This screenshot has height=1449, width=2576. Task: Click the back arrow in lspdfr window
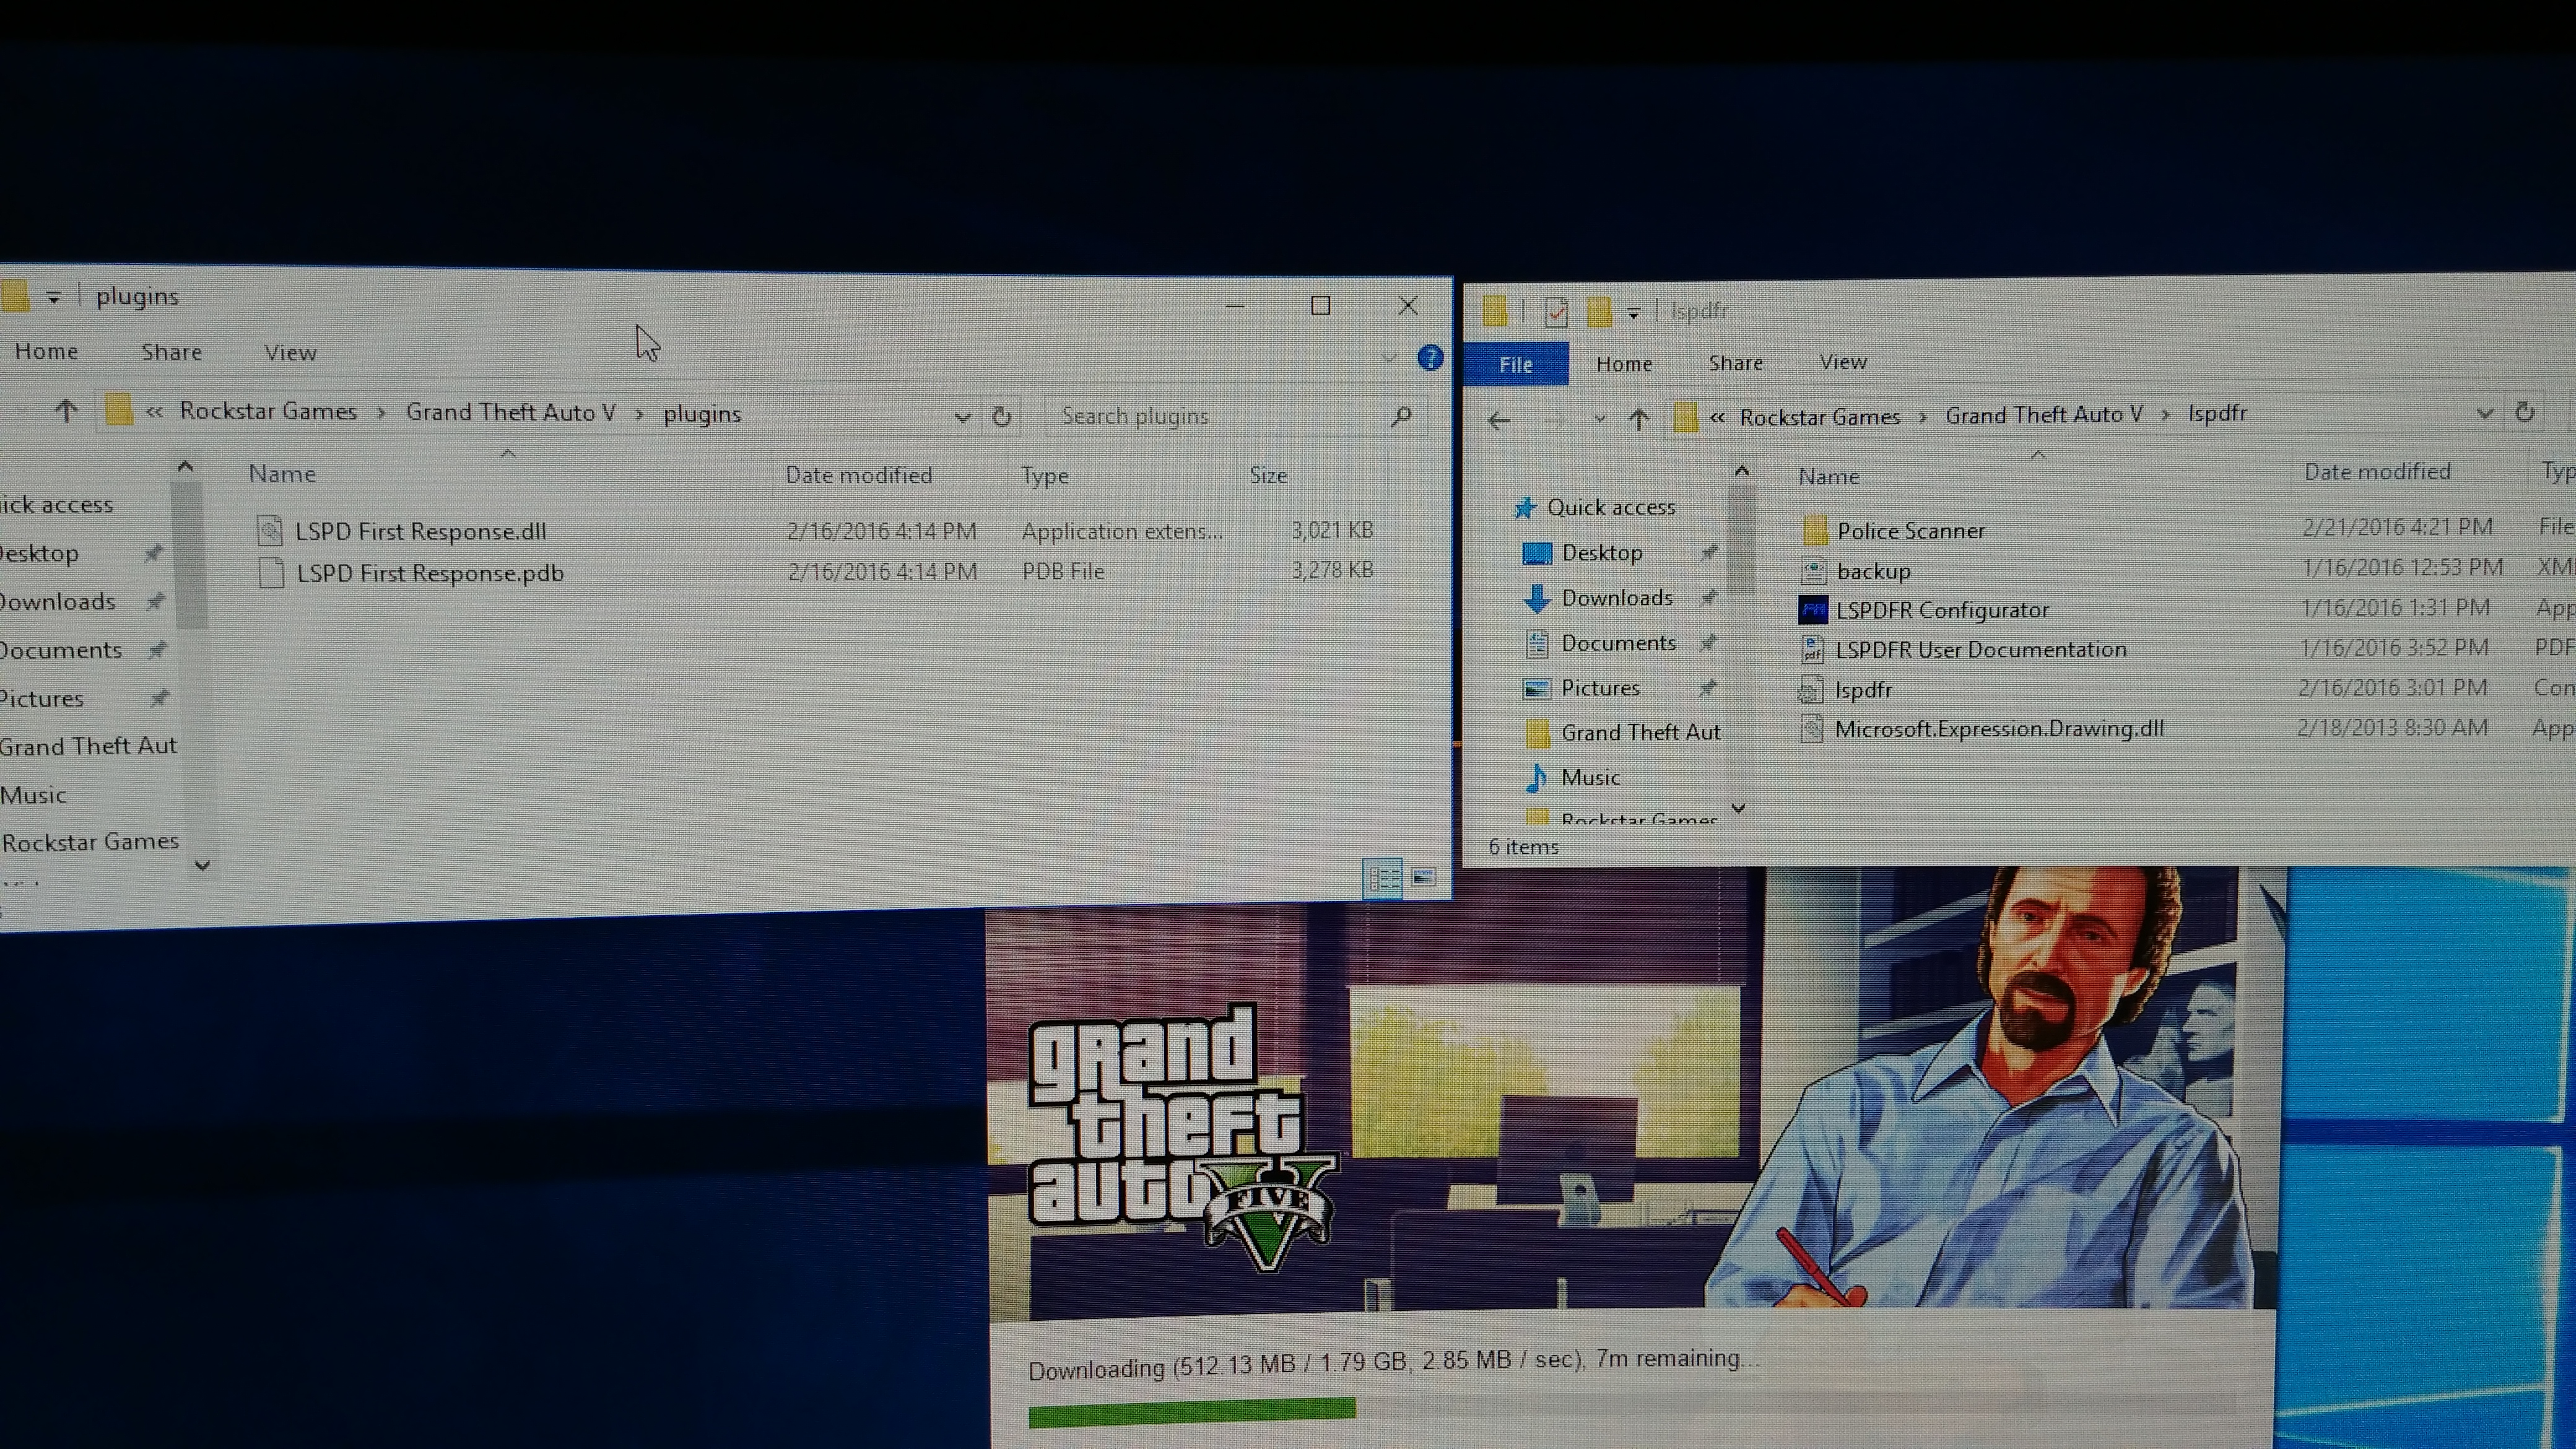click(x=1498, y=420)
